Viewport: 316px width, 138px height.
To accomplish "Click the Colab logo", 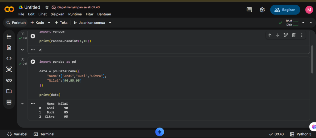I will point(9,9).
